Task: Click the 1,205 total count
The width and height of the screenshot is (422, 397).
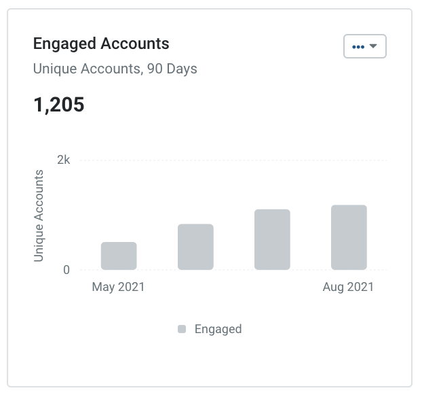Action: [x=59, y=105]
